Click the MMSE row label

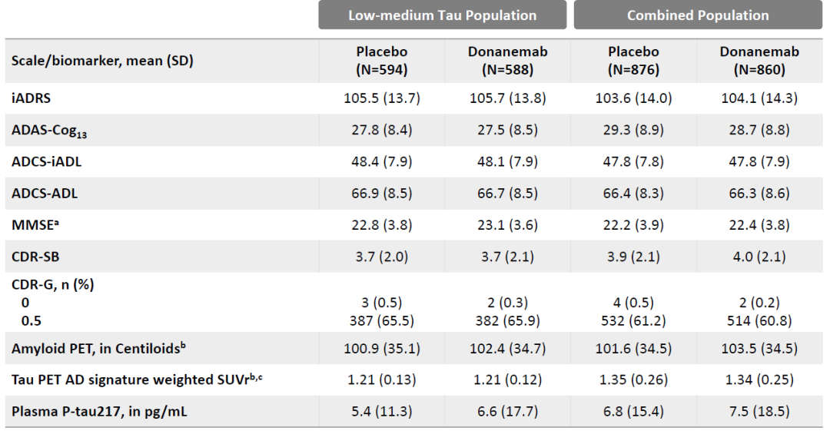coord(31,224)
